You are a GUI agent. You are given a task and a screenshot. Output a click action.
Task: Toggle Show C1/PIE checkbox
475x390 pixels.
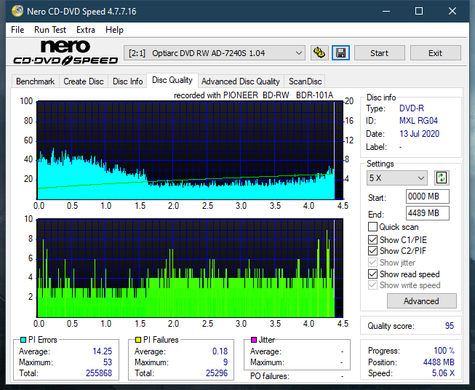pyautogui.click(x=372, y=239)
